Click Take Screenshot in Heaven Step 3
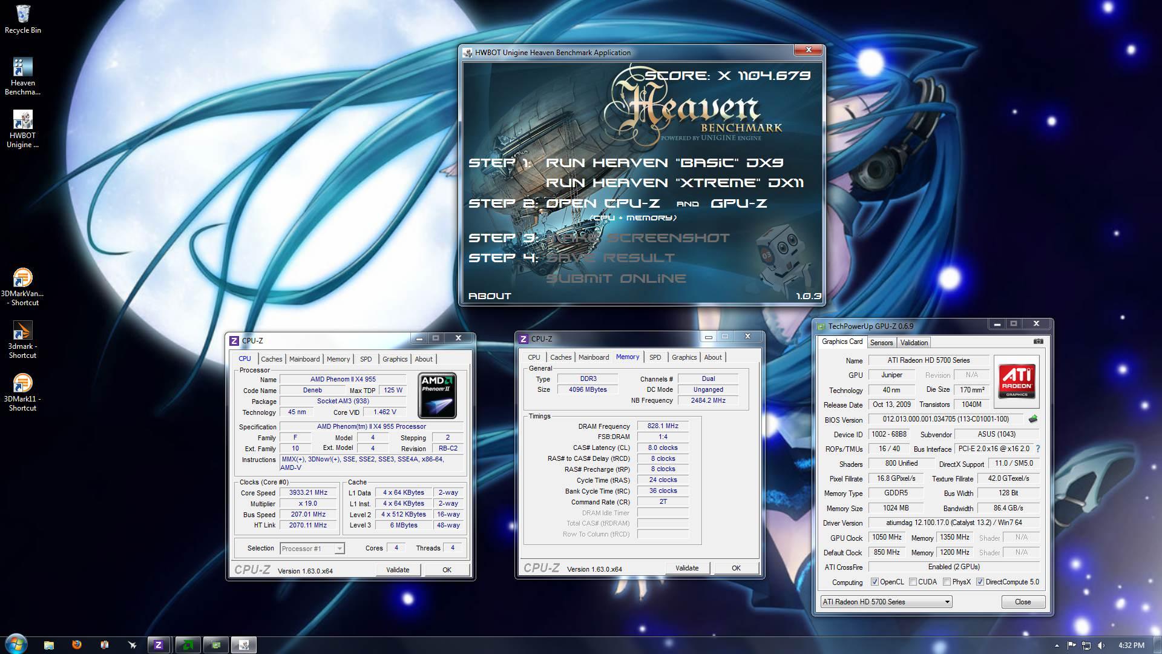The height and width of the screenshot is (654, 1162). pos(638,238)
